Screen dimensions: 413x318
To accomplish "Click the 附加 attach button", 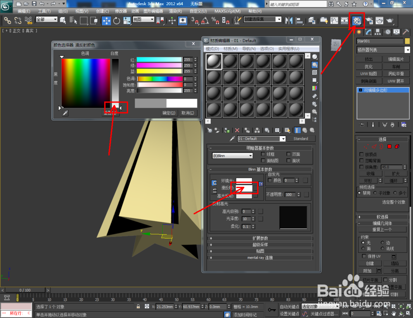I will point(367,271).
